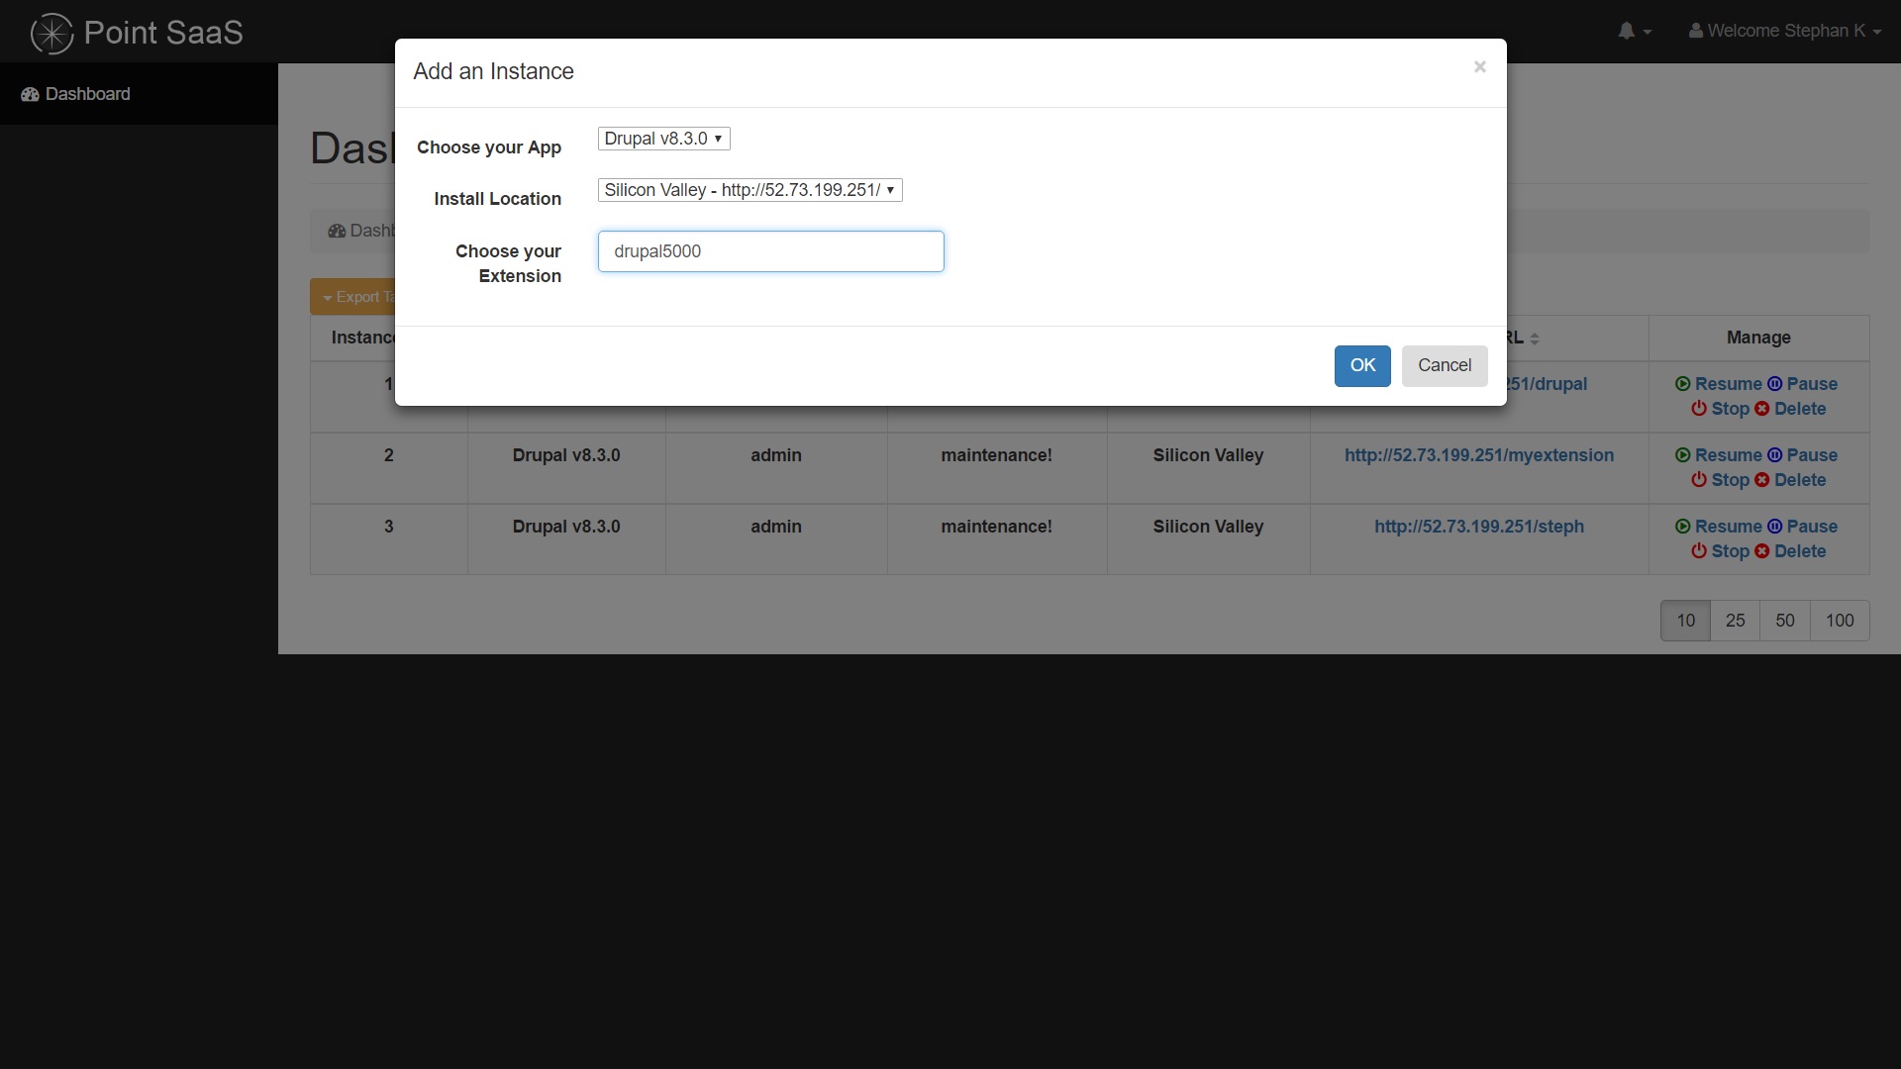
Task: Set page size to 100 rows
Action: coord(1839,621)
